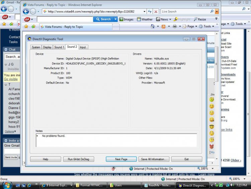
Task: Open Options menu in Gmail chat
Action: pyautogui.click(x=10, y=132)
